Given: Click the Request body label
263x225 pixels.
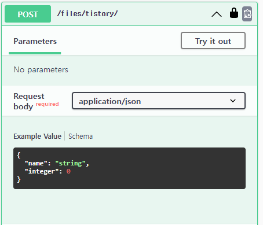Looking at the screenshot, I should 29,101.
